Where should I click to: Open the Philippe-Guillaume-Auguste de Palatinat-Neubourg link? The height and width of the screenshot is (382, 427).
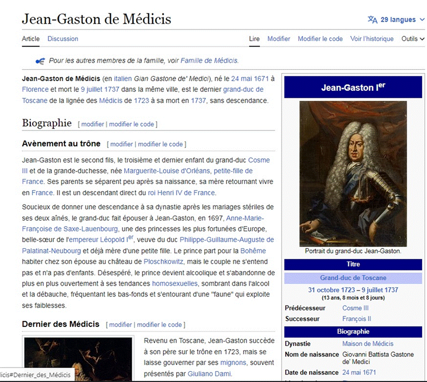(x=227, y=240)
